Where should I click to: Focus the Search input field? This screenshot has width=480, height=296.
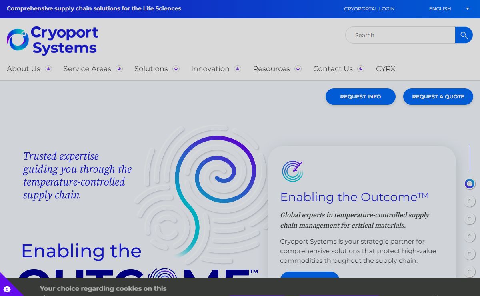click(x=400, y=35)
